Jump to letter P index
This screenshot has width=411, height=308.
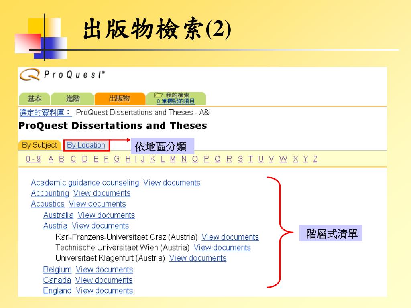pyautogui.click(x=207, y=159)
